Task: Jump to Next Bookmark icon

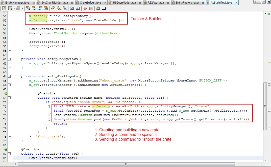Action: pyautogui.click(x=59, y=8)
